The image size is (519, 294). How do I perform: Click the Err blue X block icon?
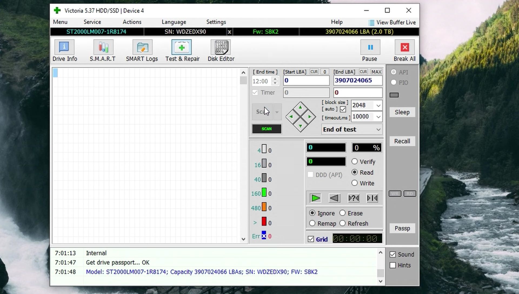[x=264, y=235]
